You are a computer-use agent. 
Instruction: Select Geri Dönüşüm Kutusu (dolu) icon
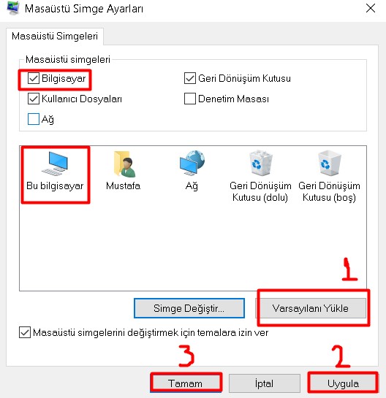click(260, 163)
